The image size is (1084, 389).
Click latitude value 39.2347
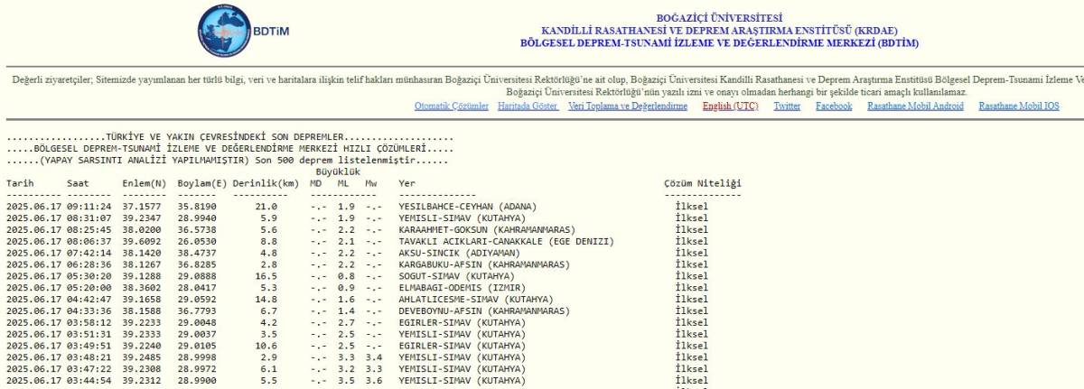click(x=142, y=218)
